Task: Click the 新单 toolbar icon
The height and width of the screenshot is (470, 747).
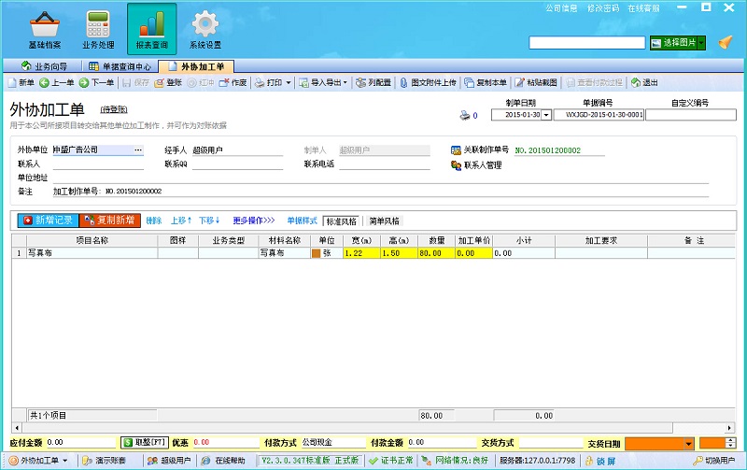Action: tap(21, 82)
